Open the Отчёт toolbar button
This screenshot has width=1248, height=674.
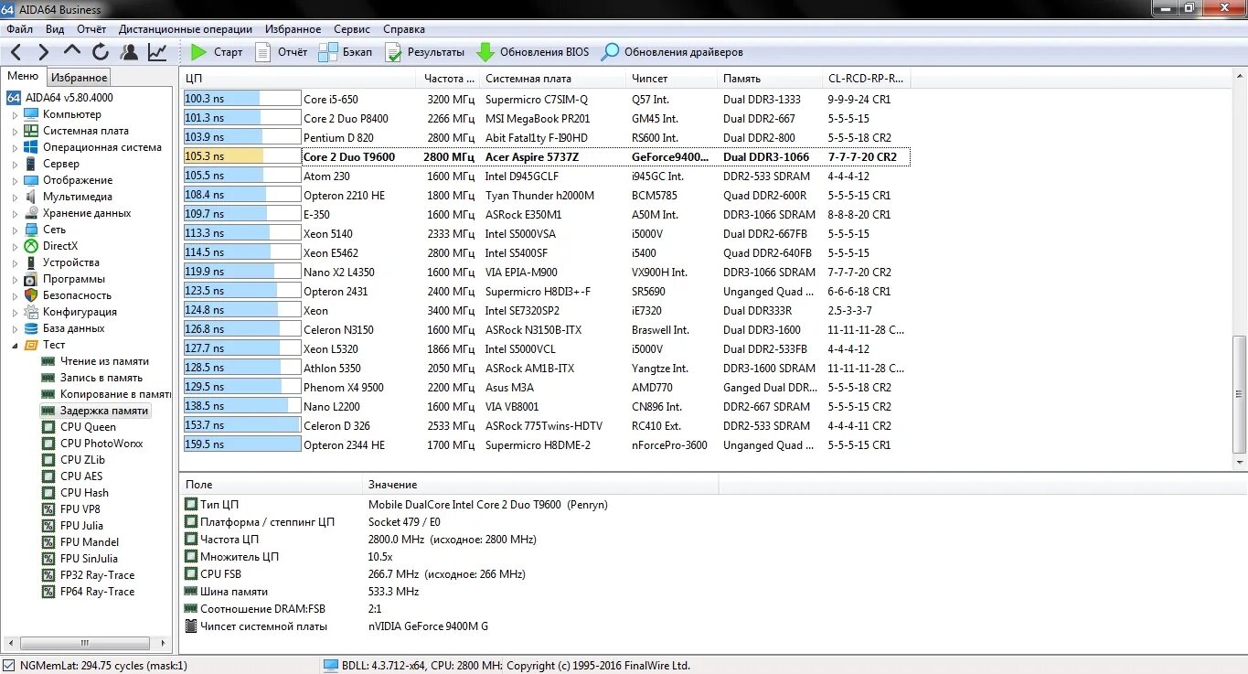(282, 52)
